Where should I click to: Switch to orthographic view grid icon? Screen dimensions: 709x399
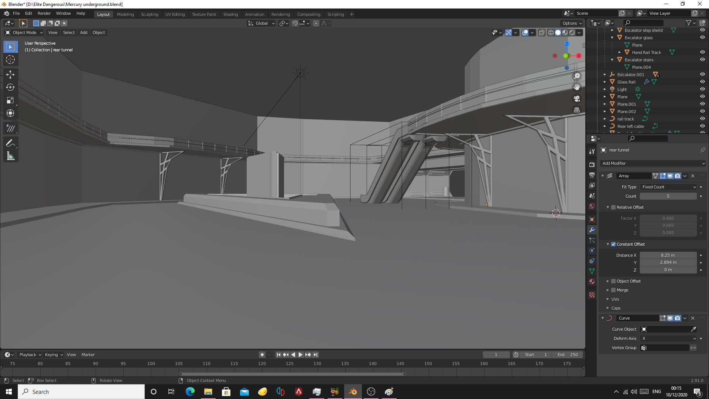[577, 110]
